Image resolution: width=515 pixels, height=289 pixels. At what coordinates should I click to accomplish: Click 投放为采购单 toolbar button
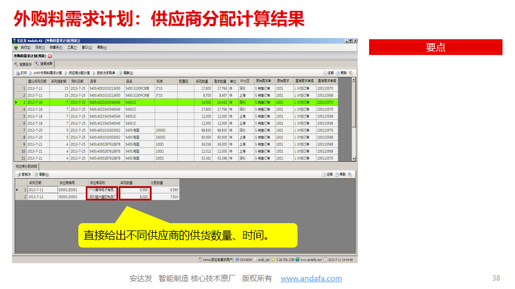pos(105,73)
